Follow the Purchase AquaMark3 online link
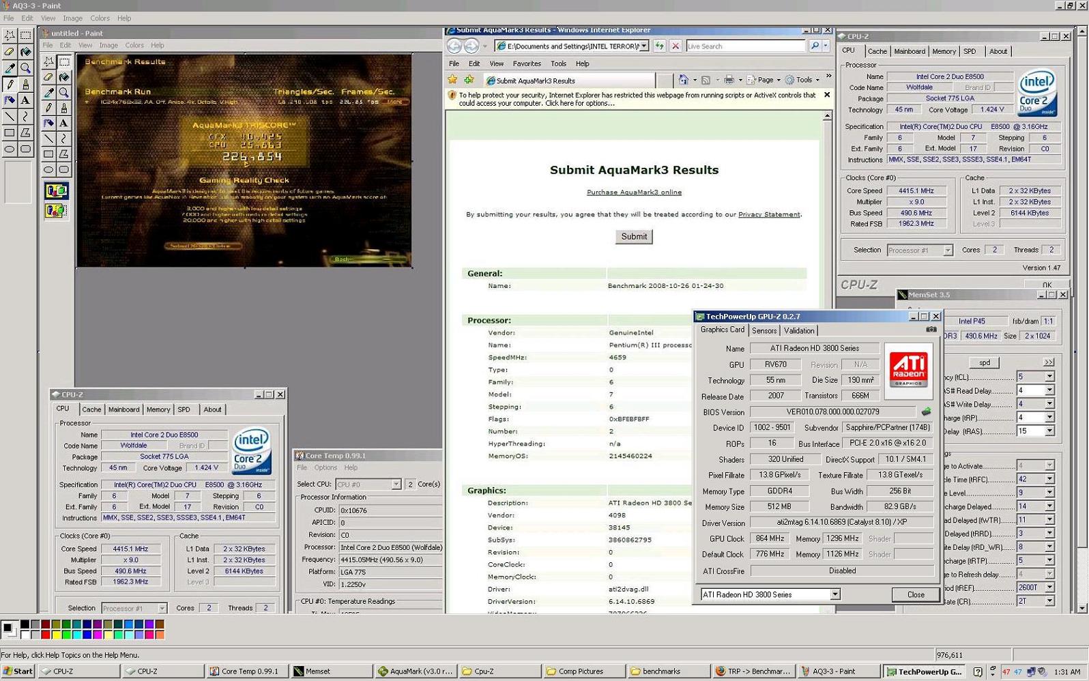This screenshot has width=1089, height=681. pyautogui.click(x=634, y=192)
